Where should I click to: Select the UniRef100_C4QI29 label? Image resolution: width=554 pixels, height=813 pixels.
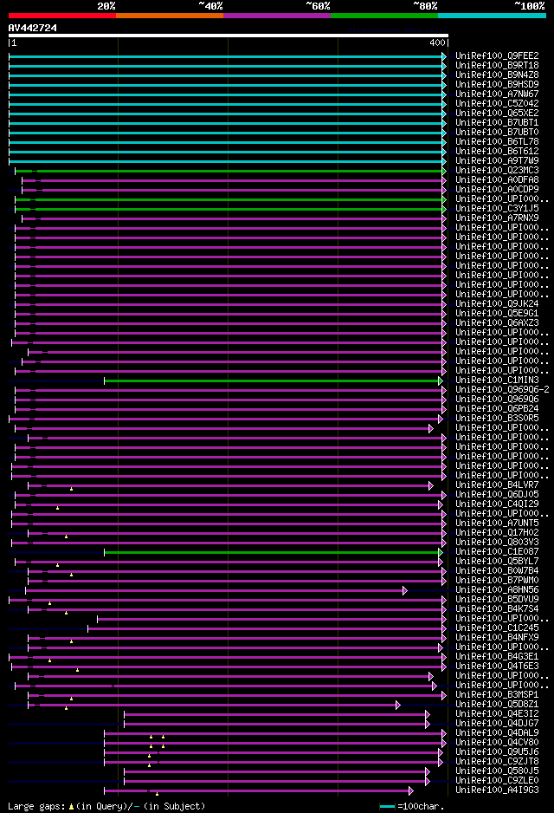coord(497,504)
